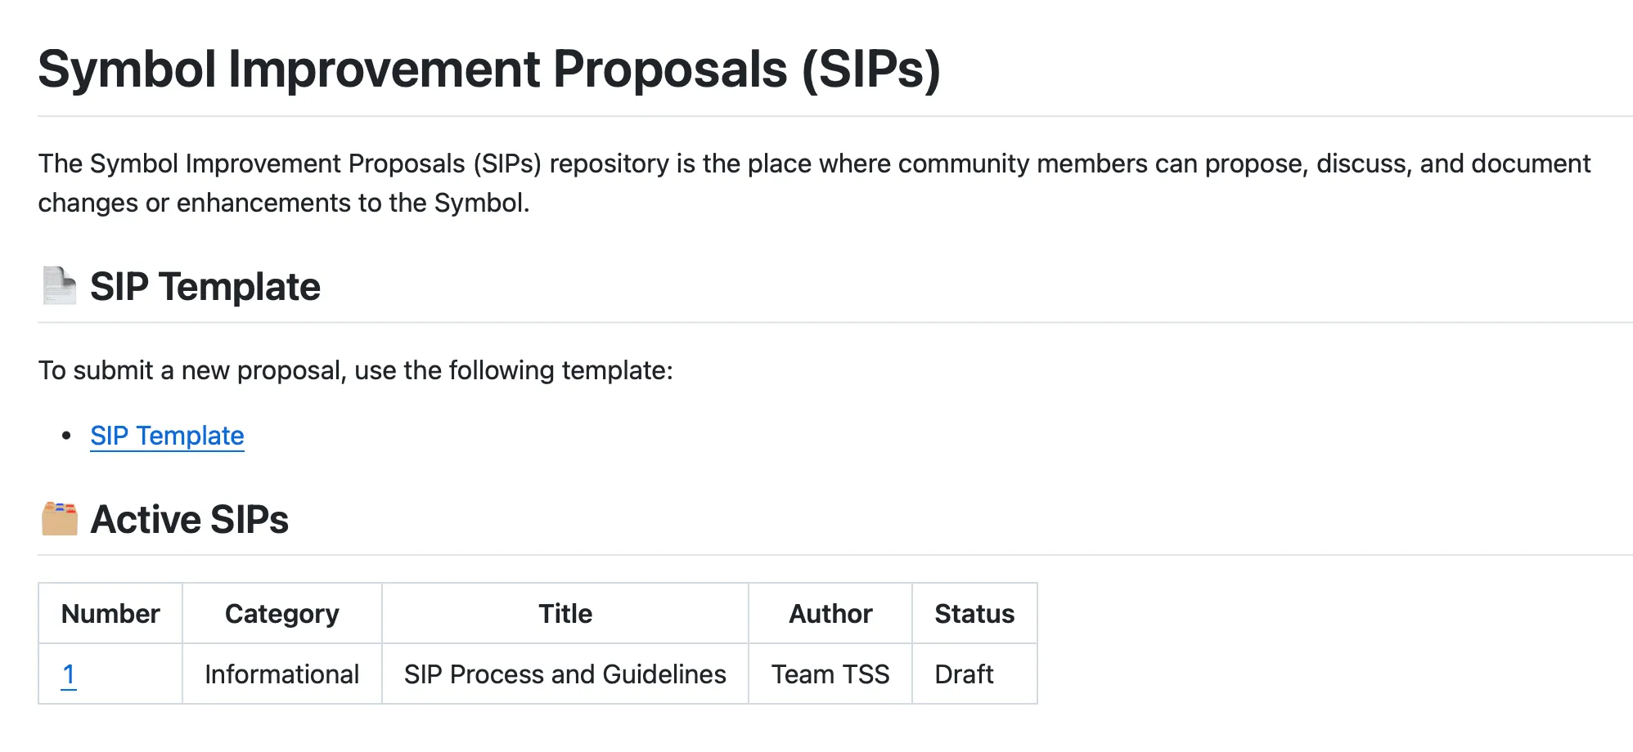The height and width of the screenshot is (752, 1633).
Task: Open the SIP Template bulleted link
Action: [166, 436]
